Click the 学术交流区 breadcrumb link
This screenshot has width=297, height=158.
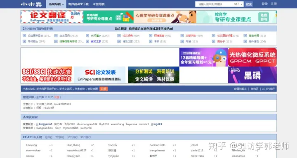click(66, 89)
